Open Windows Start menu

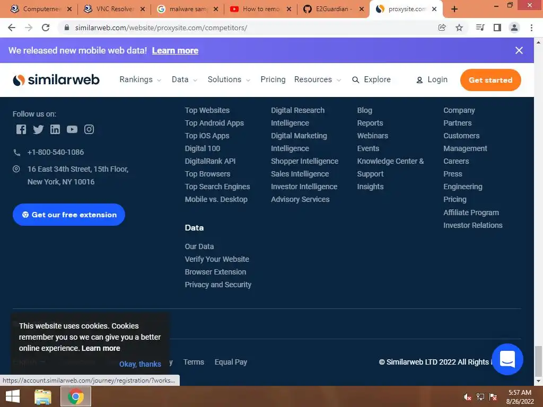(x=13, y=396)
